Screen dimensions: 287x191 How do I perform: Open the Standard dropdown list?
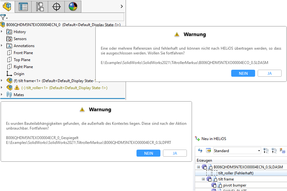(259, 151)
